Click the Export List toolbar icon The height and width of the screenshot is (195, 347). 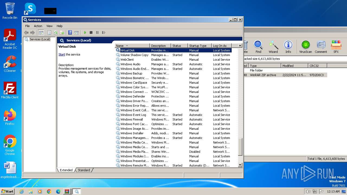coord(62,32)
